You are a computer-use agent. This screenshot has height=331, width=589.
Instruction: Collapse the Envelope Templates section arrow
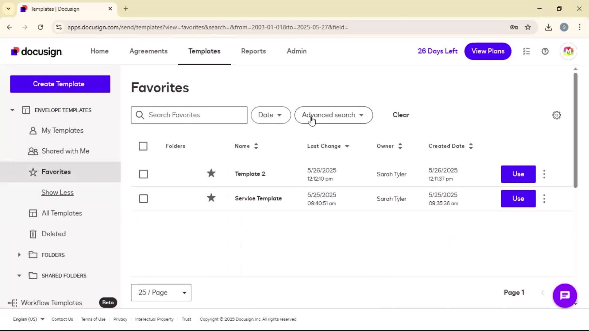(12, 110)
